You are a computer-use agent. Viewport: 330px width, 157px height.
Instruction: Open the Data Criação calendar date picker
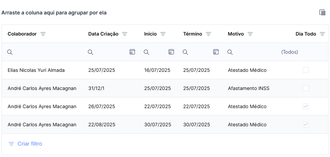132,52
